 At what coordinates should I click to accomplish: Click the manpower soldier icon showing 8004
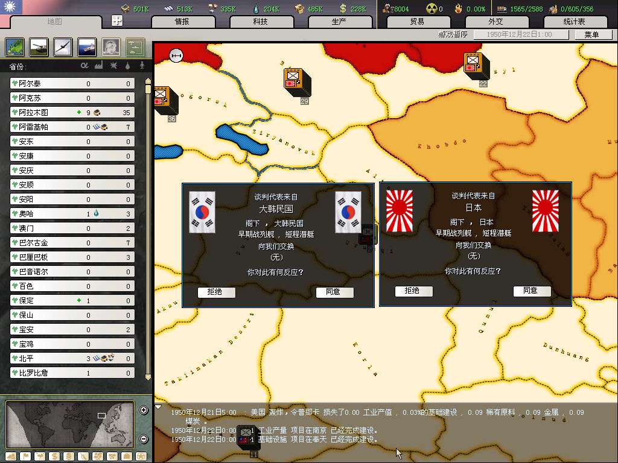click(388, 8)
